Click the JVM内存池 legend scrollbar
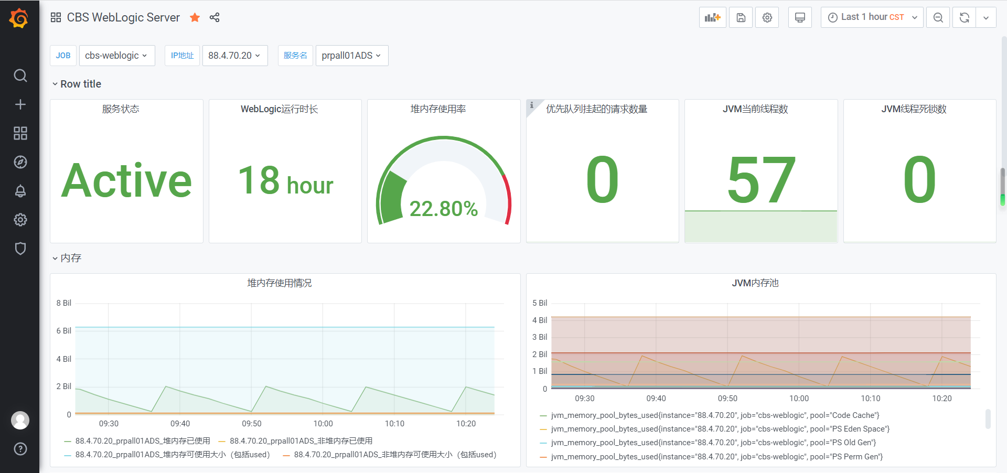Screen dimensions: 1007x473 coord(988,419)
